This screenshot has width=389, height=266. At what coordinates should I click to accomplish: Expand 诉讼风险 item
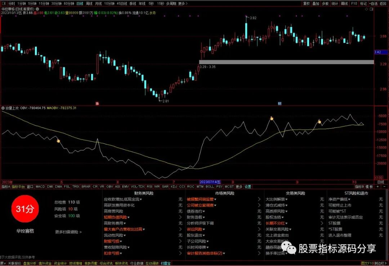(x=196, y=229)
